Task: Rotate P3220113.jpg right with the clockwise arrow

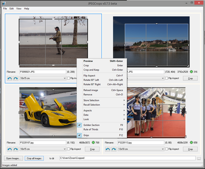Action: click(114, 149)
